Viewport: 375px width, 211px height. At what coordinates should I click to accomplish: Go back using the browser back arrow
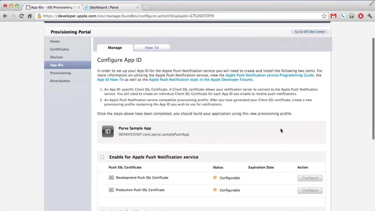(x=5, y=16)
